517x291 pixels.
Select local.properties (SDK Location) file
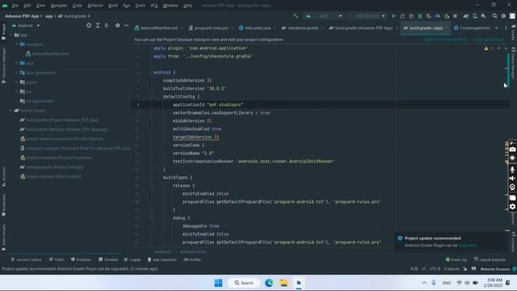51,176
